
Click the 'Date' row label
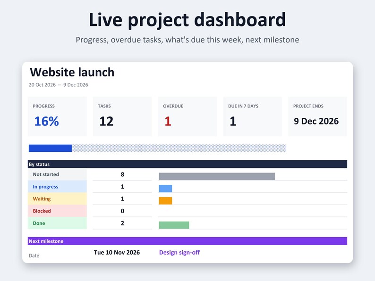[x=34, y=256]
